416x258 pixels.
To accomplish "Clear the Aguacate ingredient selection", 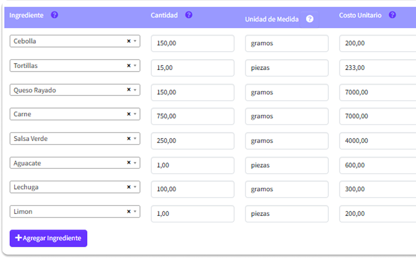I will (129, 162).
